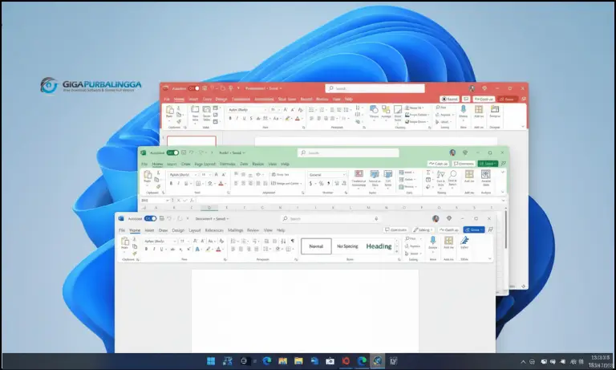Click the microphone in Word's search box
The width and height of the screenshot is (616, 370).
coord(376,218)
